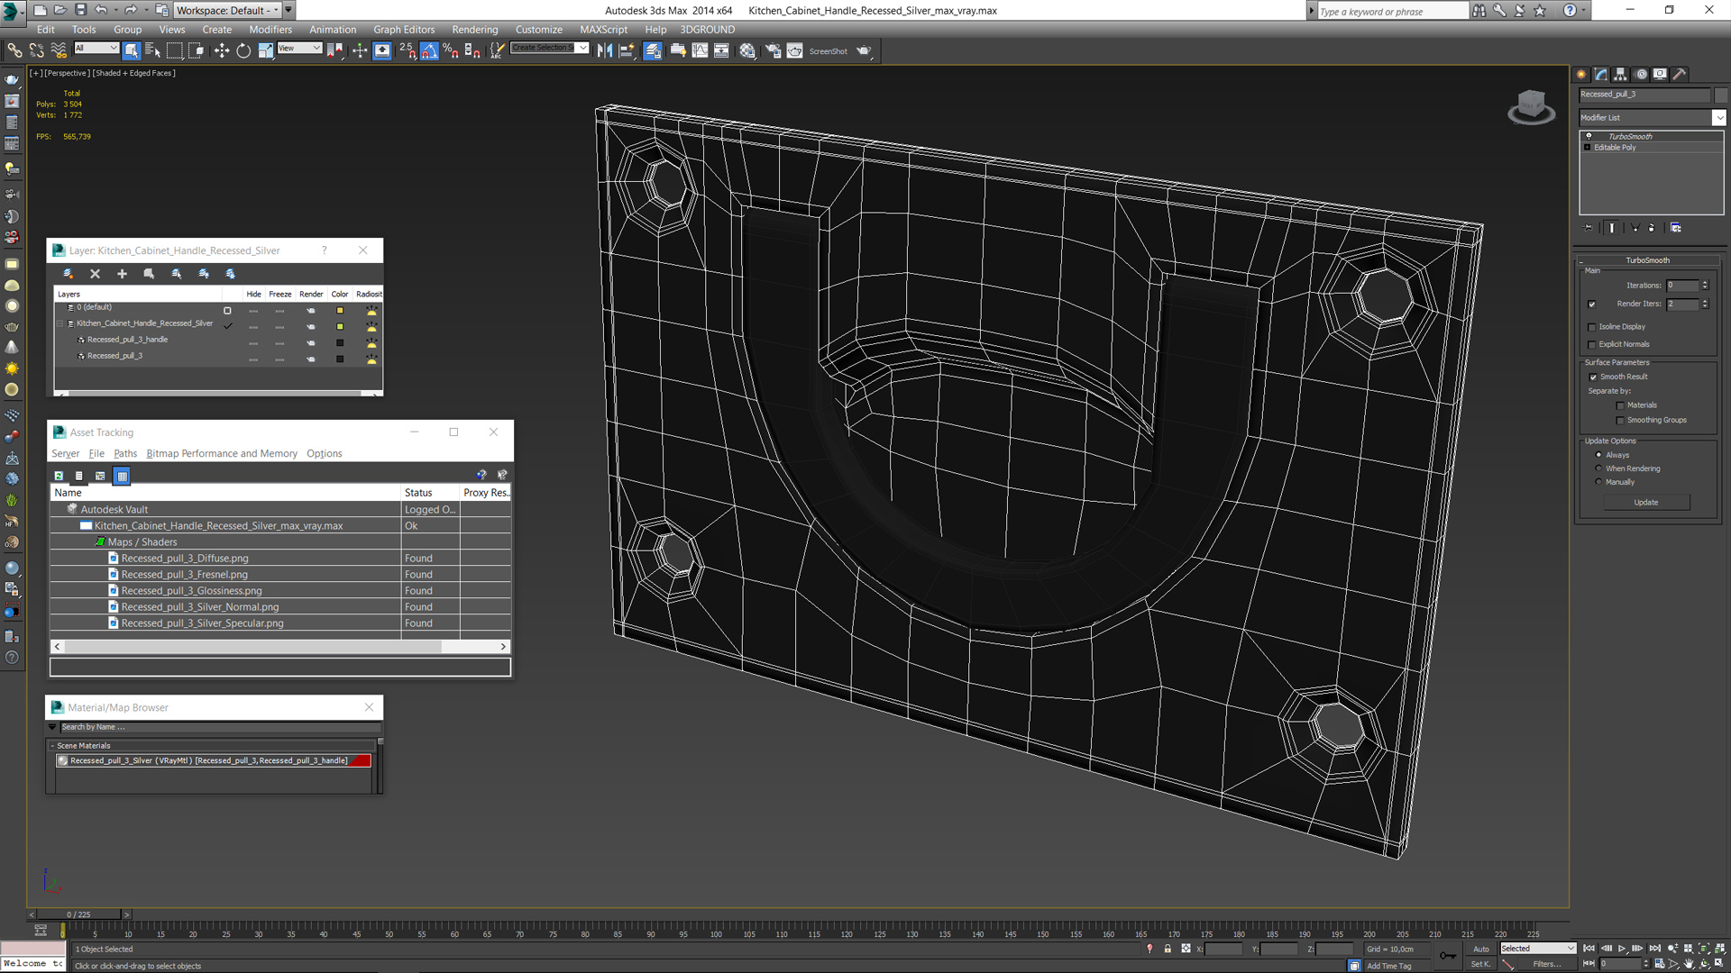Expand the Editable Poly stack entry
1731x973 pixels.
click(x=1588, y=148)
